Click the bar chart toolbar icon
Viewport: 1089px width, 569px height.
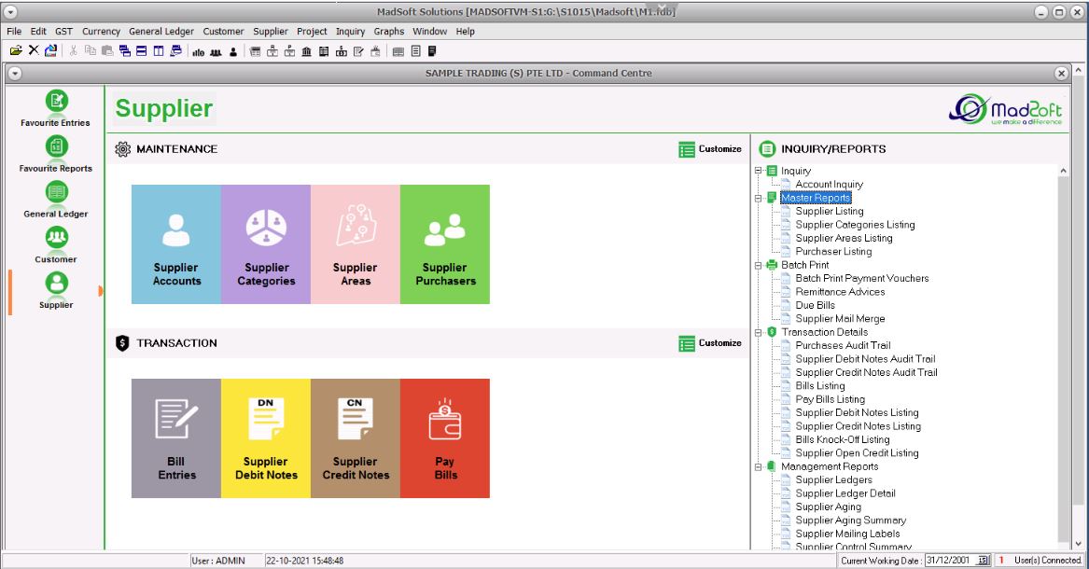point(199,52)
